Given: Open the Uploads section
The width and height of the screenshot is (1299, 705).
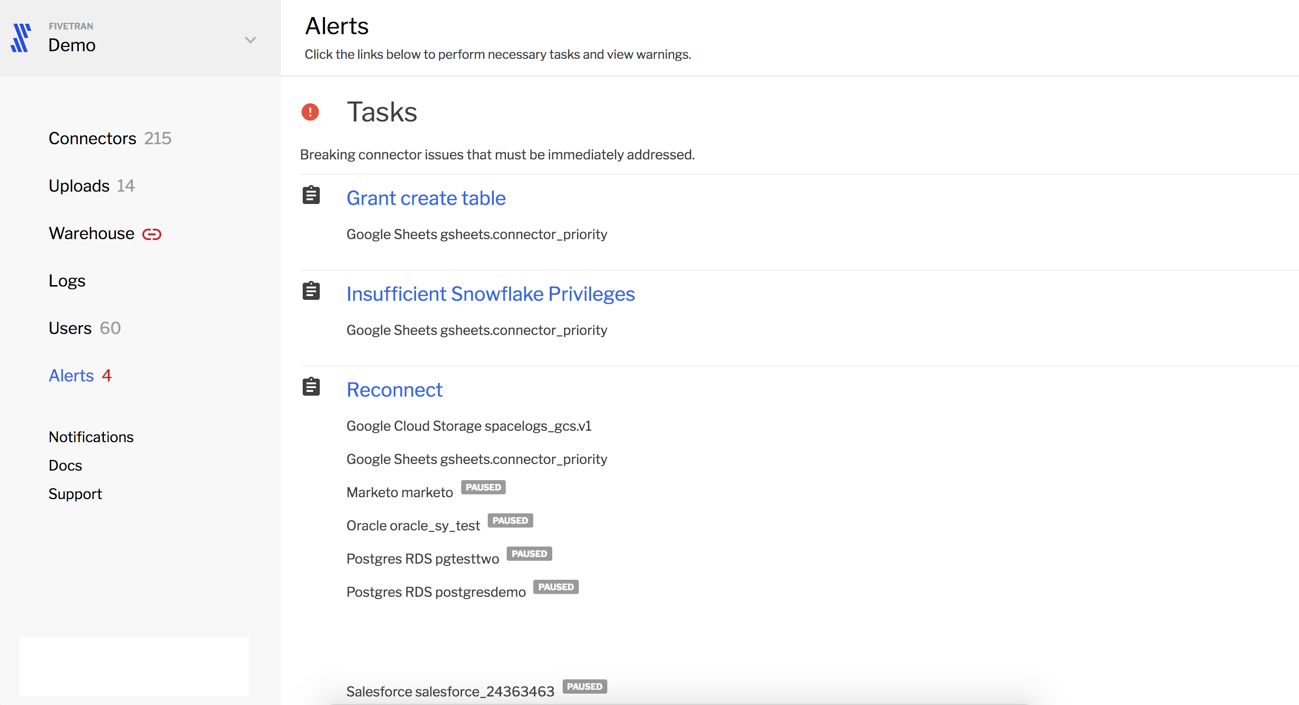Looking at the screenshot, I should [78, 185].
